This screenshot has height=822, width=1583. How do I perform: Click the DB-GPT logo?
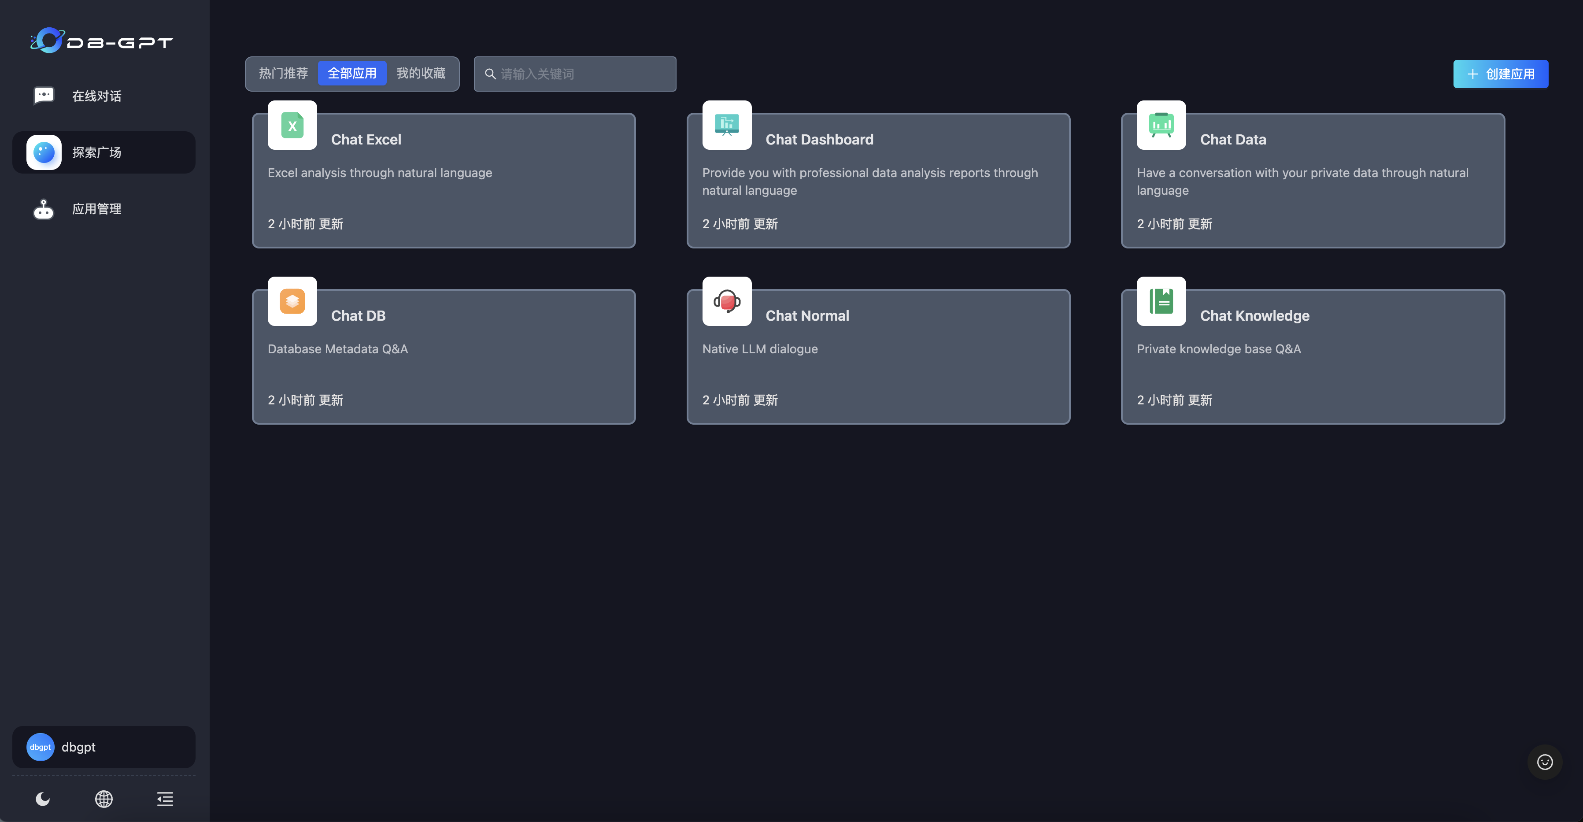pos(102,41)
